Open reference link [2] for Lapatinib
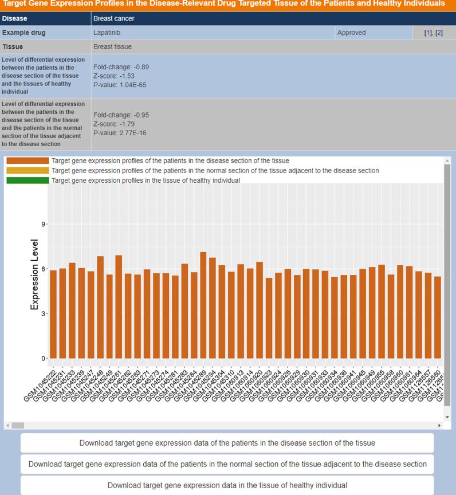 point(439,33)
